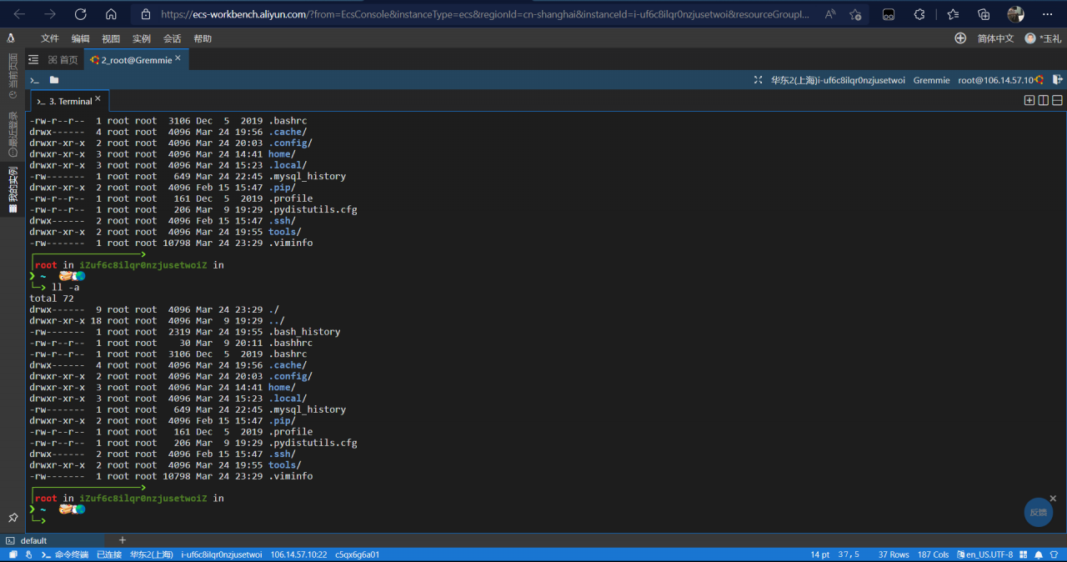Click the status bar grid layout icon
1067x562 pixels.
(1024, 554)
